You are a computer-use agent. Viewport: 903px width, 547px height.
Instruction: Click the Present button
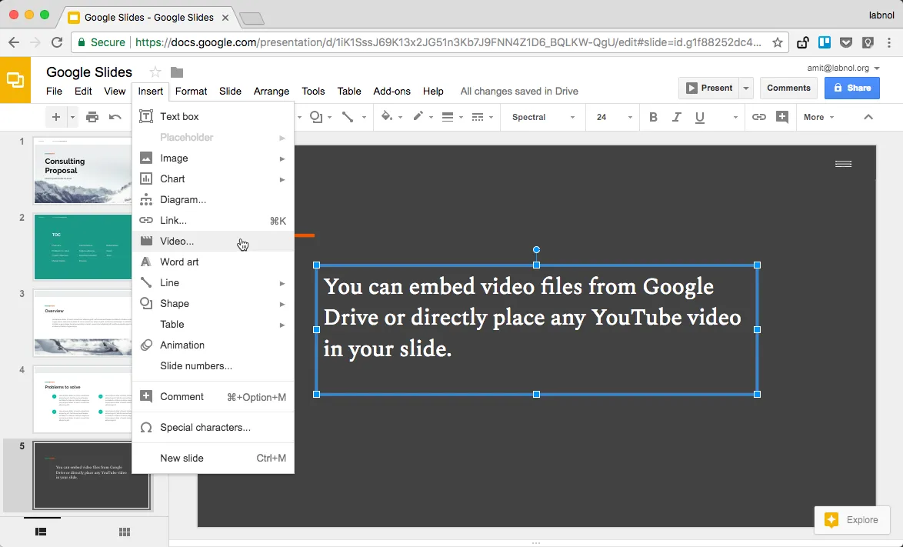tap(708, 88)
